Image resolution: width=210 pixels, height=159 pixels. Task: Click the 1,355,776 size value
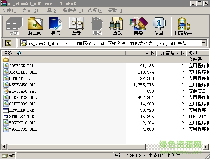pos(143,85)
